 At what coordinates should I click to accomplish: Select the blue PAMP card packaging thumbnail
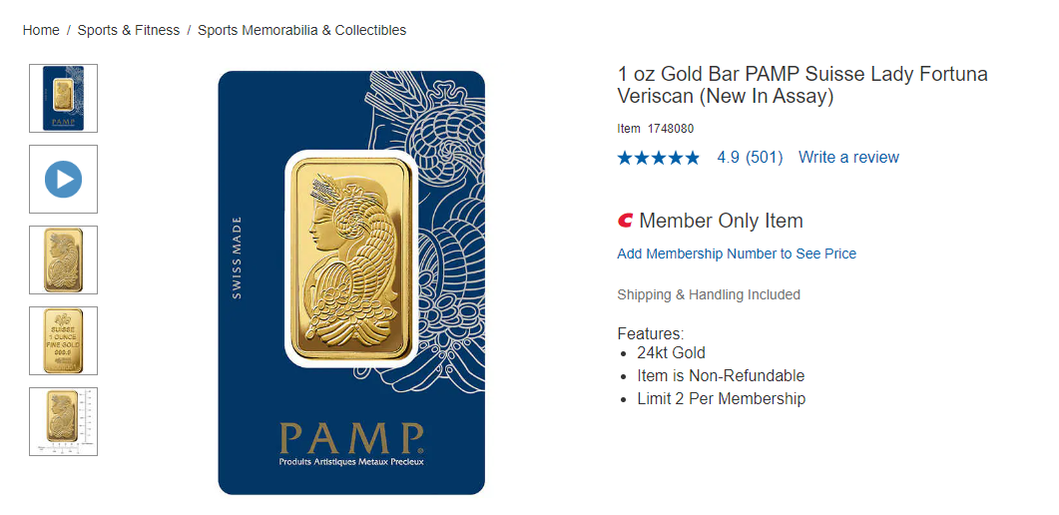(x=63, y=98)
